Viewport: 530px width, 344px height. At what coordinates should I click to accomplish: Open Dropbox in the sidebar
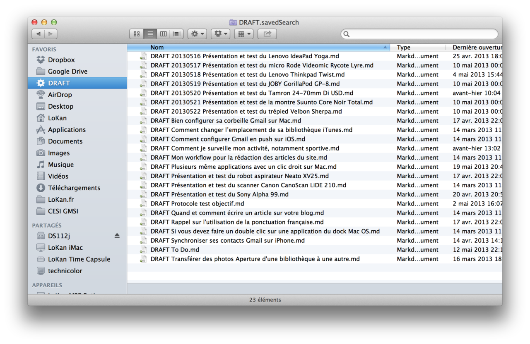(61, 60)
